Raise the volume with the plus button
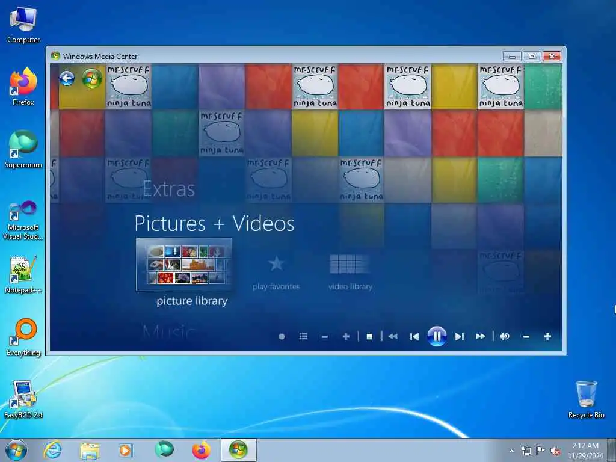616x462 pixels. [547, 336]
